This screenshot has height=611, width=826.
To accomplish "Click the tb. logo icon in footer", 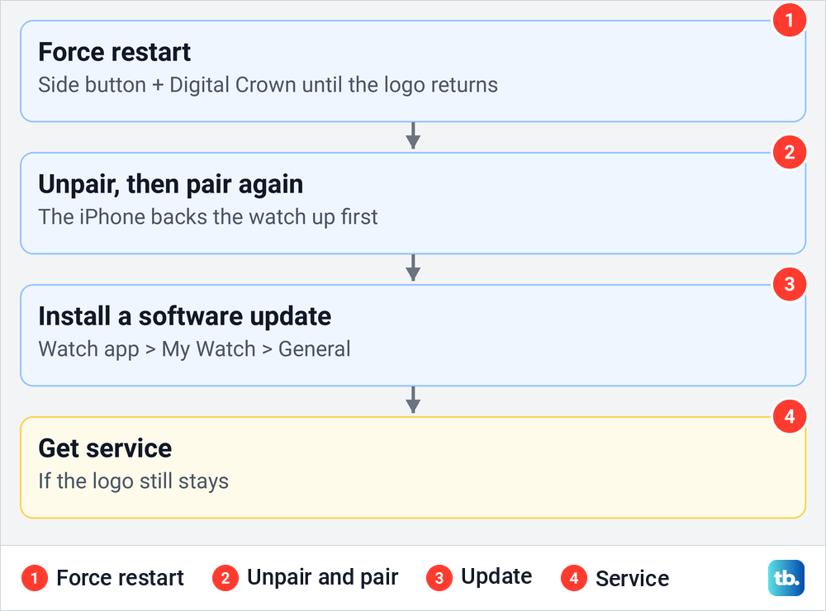I will click(786, 578).
